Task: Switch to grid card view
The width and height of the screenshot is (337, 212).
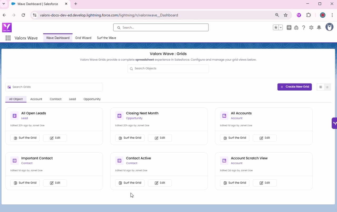Action: 320,87
